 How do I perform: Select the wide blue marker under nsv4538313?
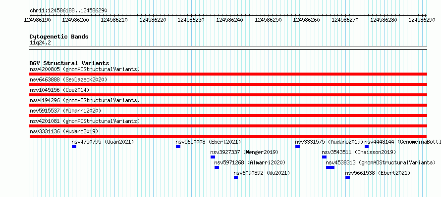330,167
